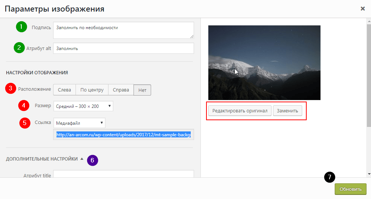Open the Ссылка link-type dropdown

(79, 123)
